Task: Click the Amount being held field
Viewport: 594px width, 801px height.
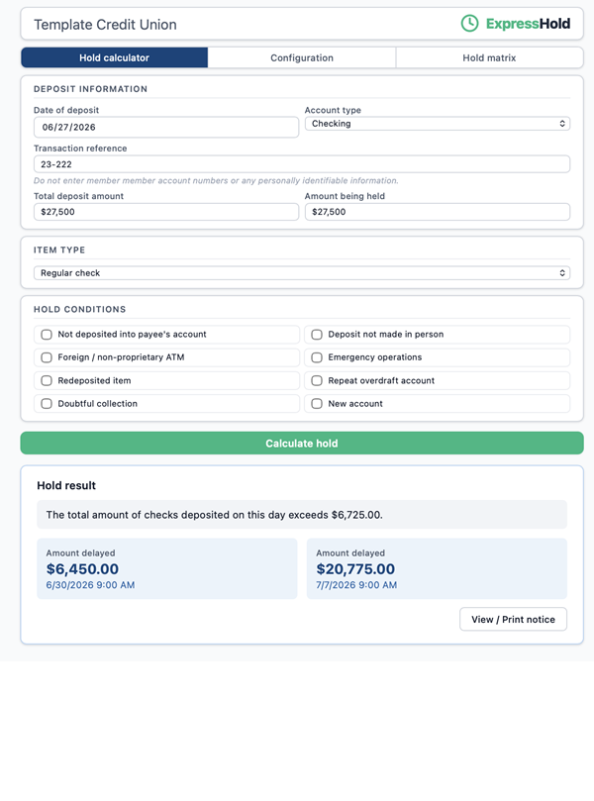Action: 438,212
